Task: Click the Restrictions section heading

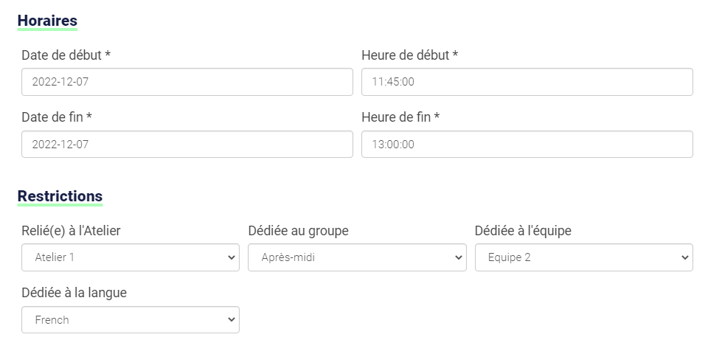Action: [x=60, y=196]
